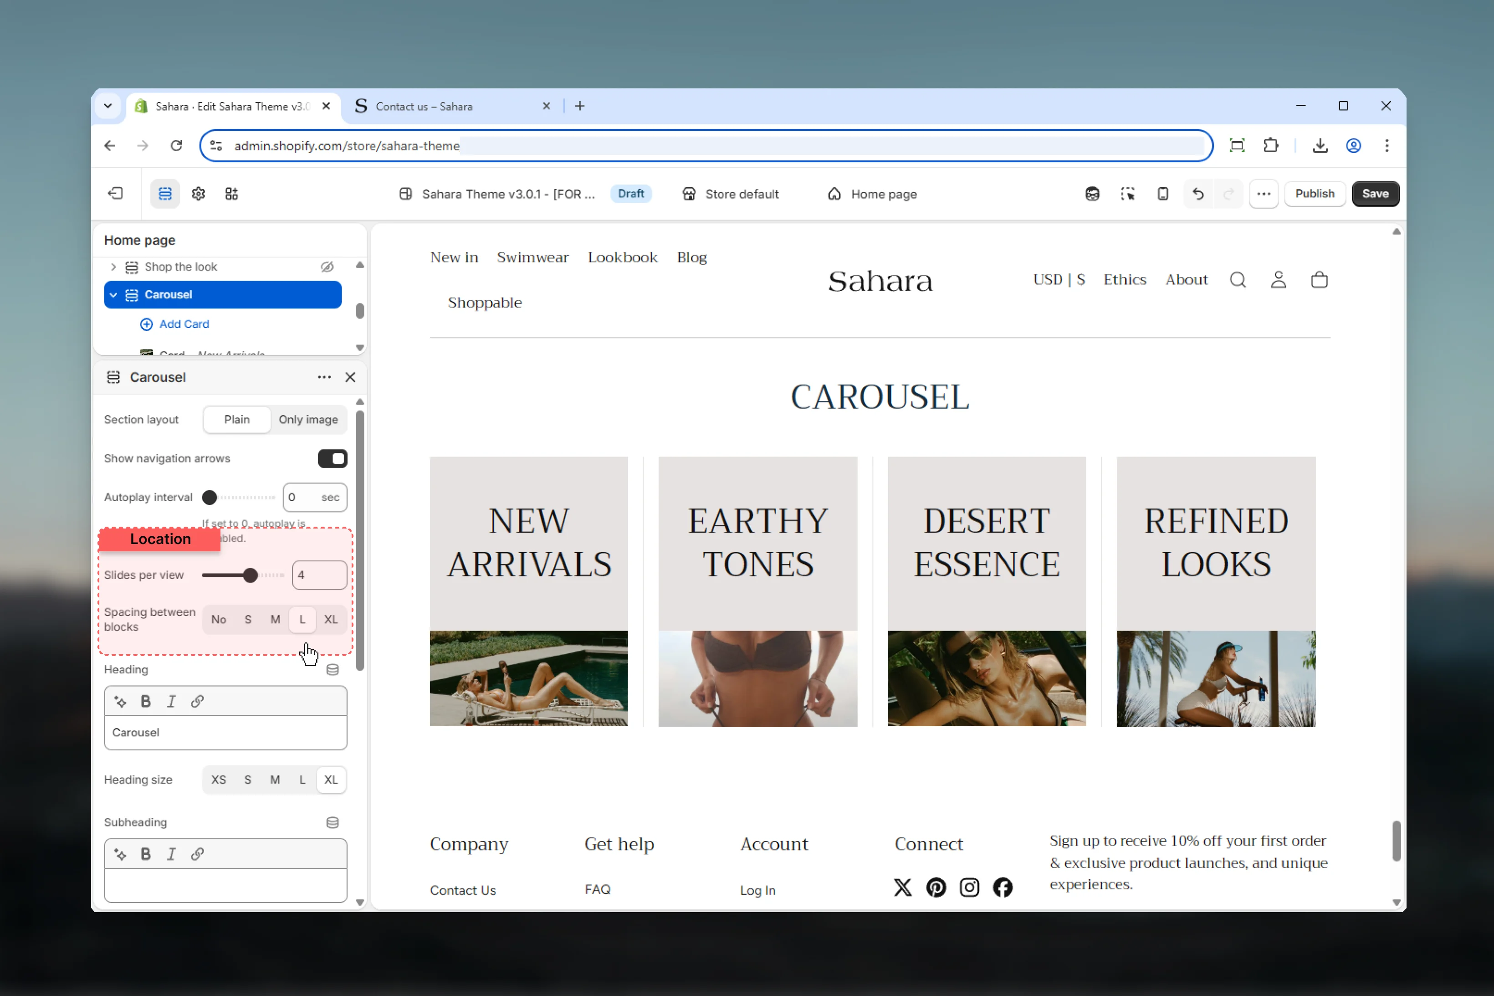Image resolution: width=1494 pixels, height=996 pixels.
Task: Click the Autoplay interval slider handle
Action: [x=210, y=498]
